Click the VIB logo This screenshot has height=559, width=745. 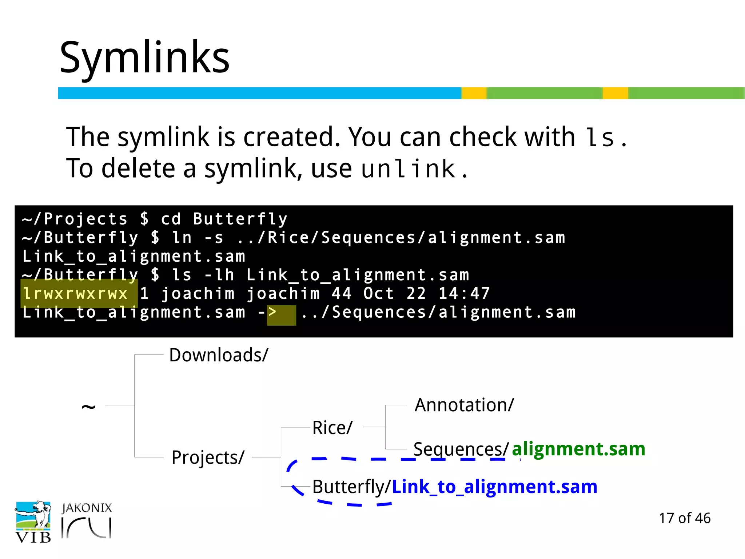[x=33, y=521]
